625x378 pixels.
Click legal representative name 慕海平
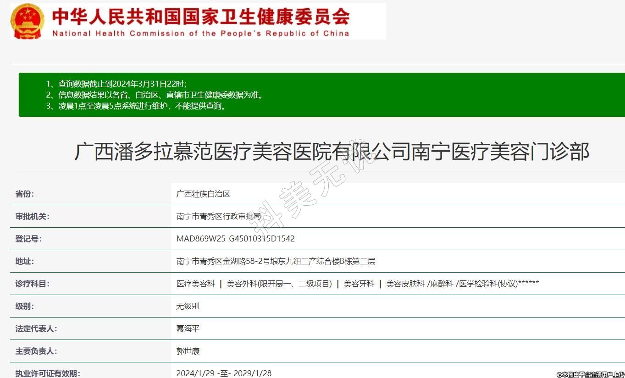tap(188, 329)
